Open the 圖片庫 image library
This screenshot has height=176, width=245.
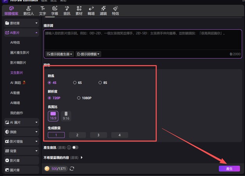[21, 170]
